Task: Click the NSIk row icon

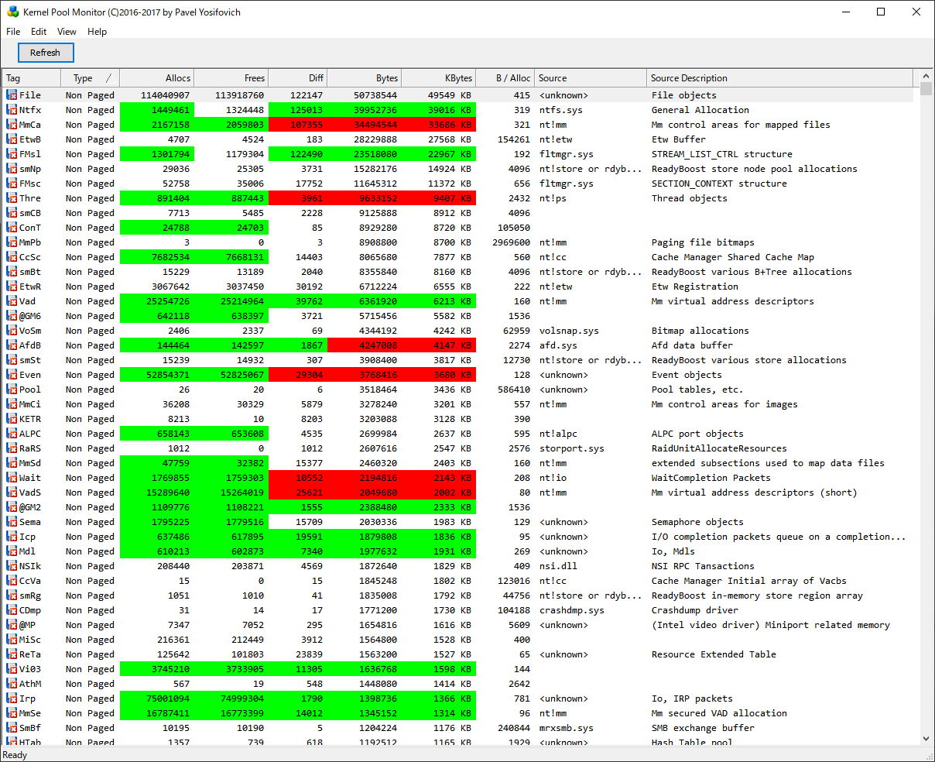Action: point(12,566)
